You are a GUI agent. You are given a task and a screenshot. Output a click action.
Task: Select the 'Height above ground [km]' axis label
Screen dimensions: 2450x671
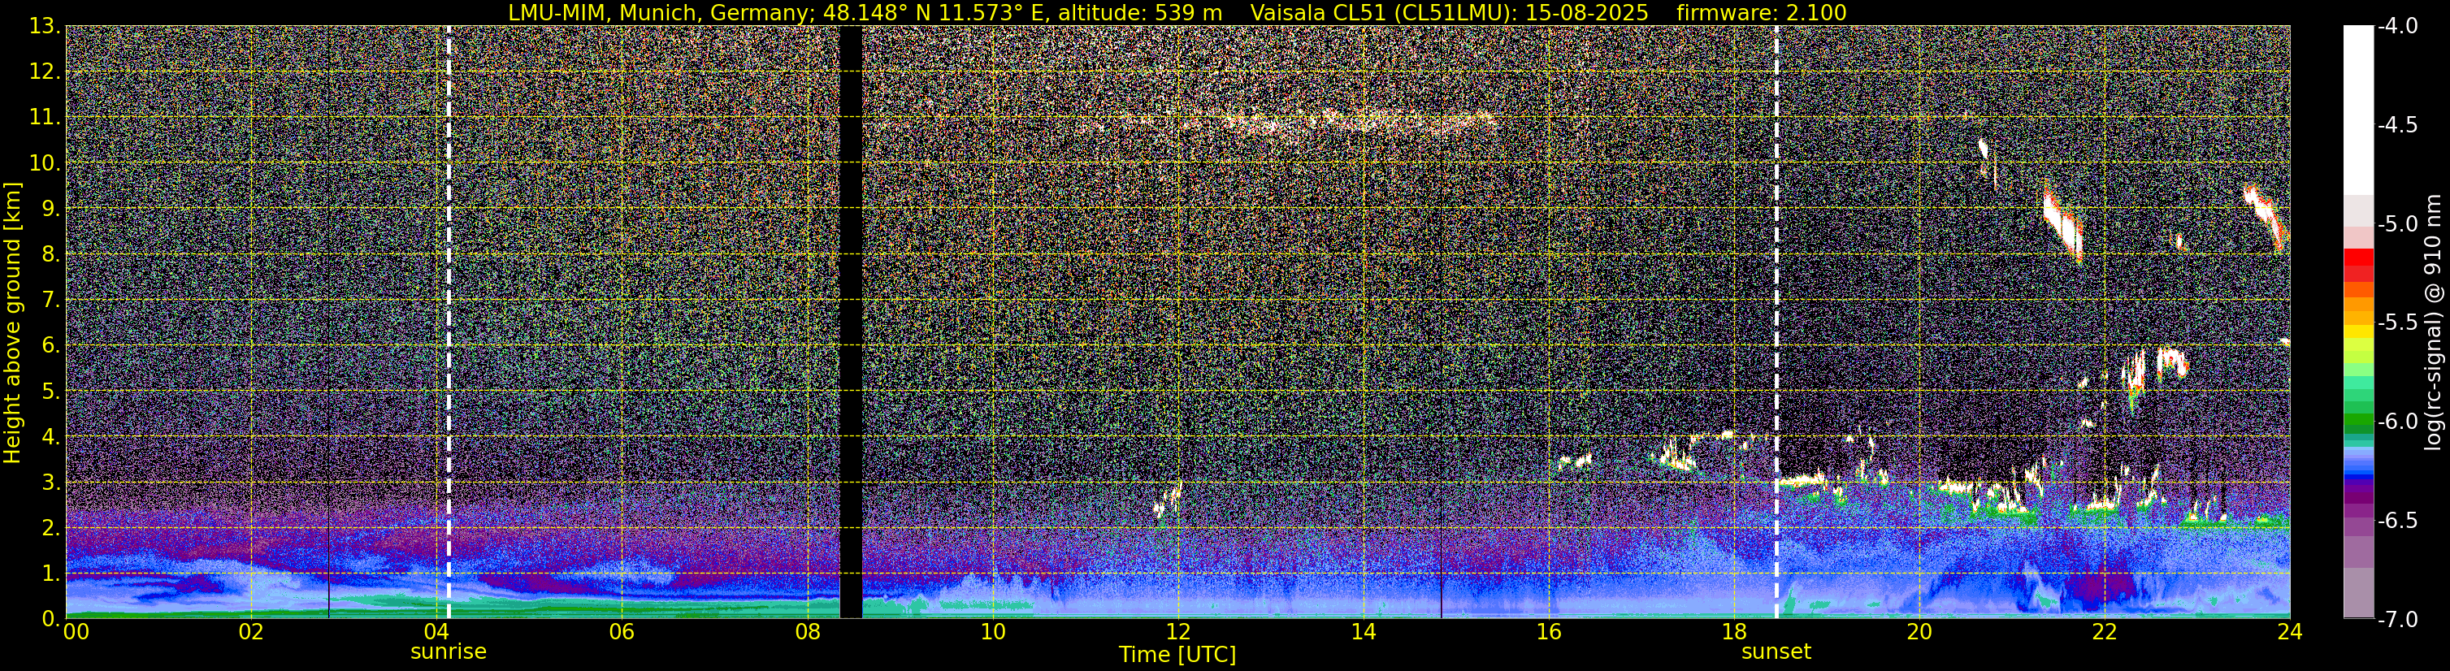(x=12, y=323)
